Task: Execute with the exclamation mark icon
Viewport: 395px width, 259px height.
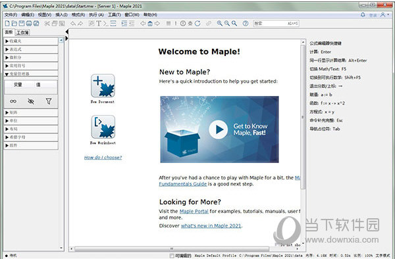Action: (176, 24)
